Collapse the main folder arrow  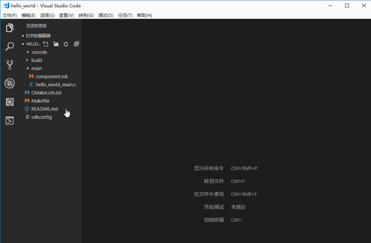point(27,68)
